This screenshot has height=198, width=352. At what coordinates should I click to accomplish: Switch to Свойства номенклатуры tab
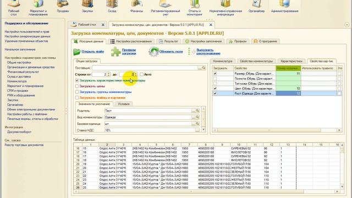(x=256, y=61)
